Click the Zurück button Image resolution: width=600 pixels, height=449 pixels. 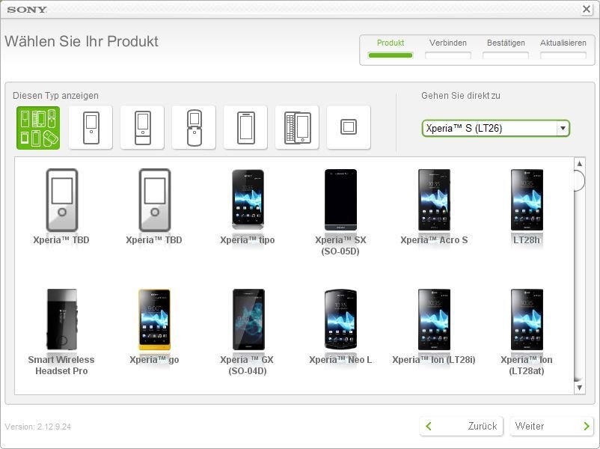461,426
